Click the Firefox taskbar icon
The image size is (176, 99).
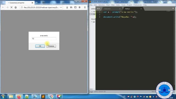pyautogui.click(x=19, y=97)
